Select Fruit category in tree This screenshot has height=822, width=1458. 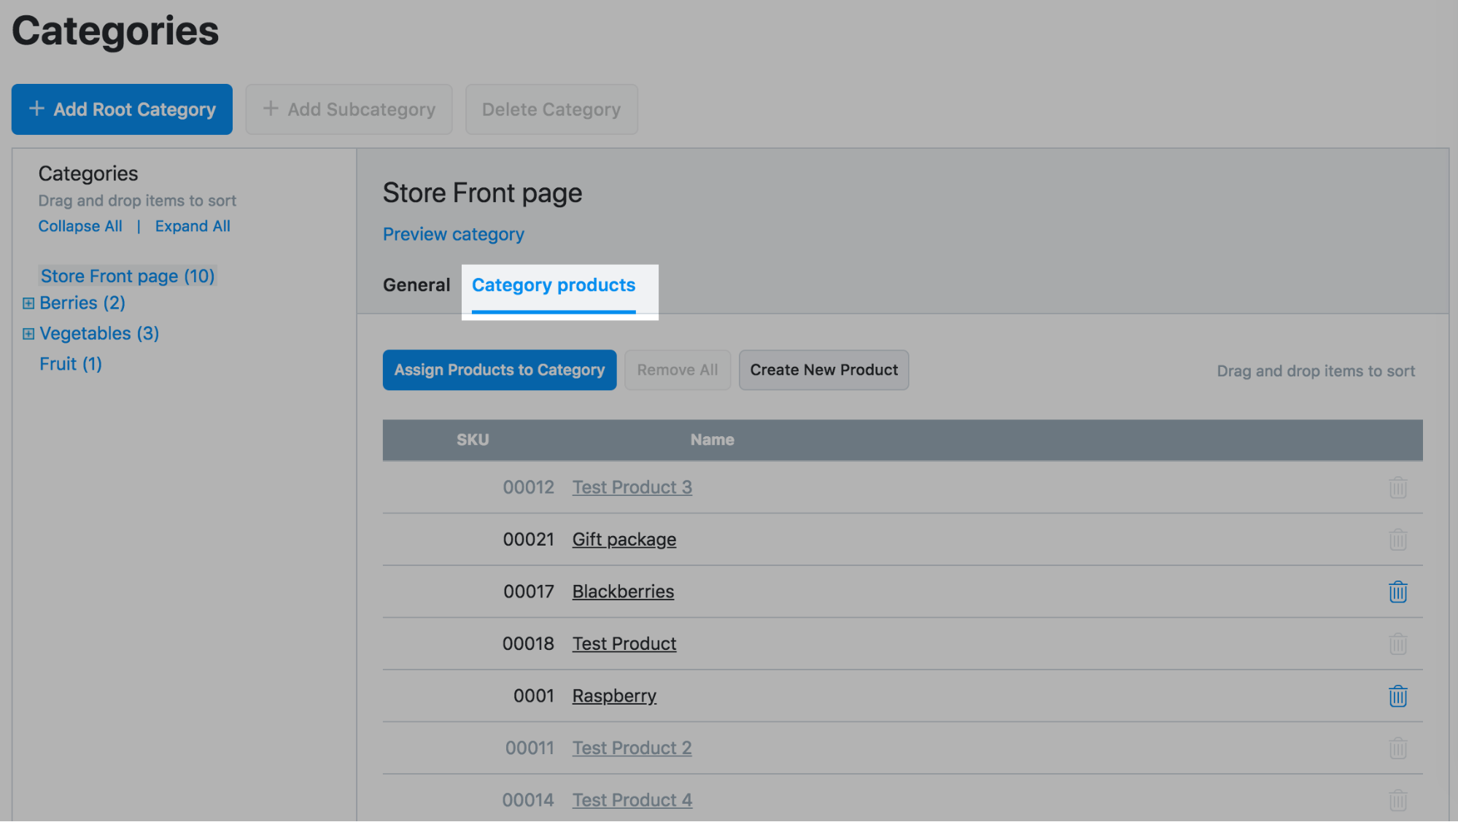coord(71,364)
